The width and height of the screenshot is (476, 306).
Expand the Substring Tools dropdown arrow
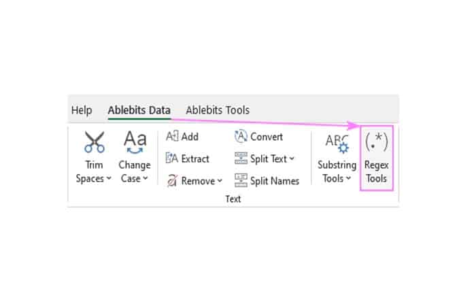point(348,178)
